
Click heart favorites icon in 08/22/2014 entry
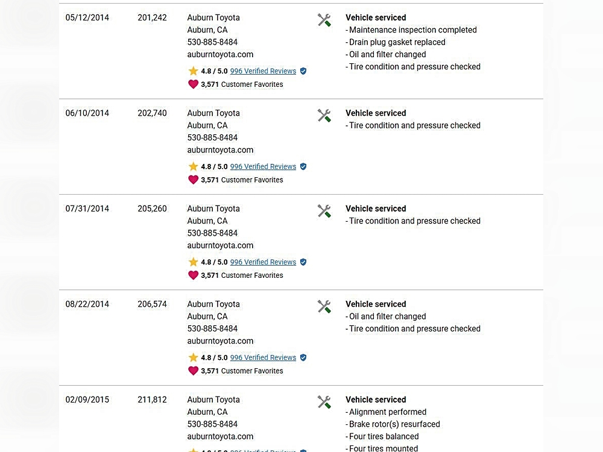click(x=193, y=371)
